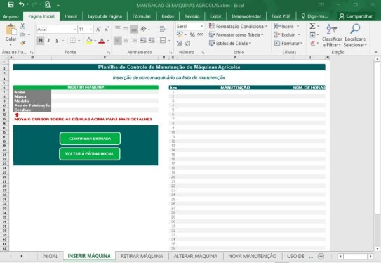Screen dimensions: 381x263
Task: Apply cell borders with the borders icon
Action: pyautogui.click(x=72, y=41)
